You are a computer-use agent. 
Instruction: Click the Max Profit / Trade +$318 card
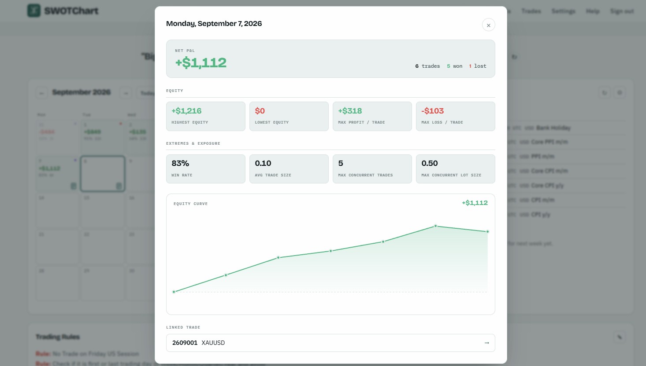click(x=372, y=116)
